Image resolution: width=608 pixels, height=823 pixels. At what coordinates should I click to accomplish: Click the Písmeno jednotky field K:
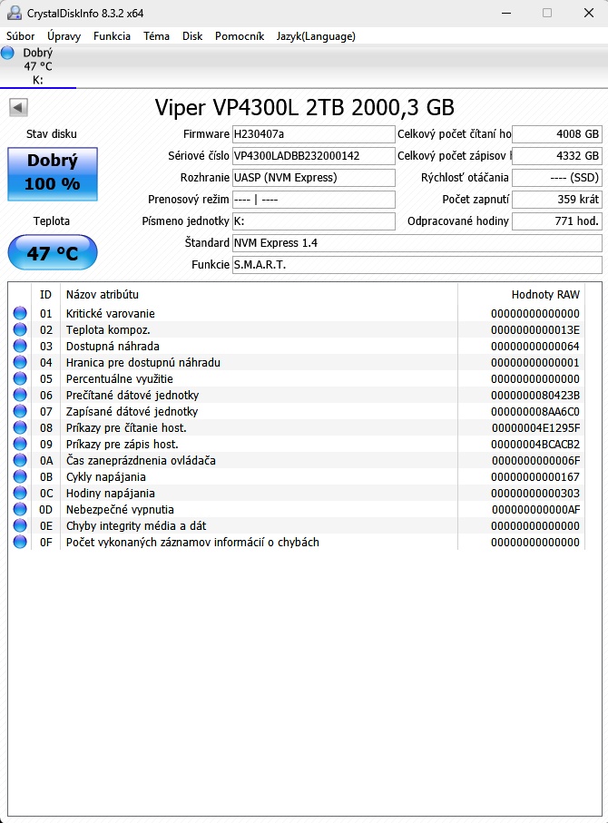(x=313, y=221)
